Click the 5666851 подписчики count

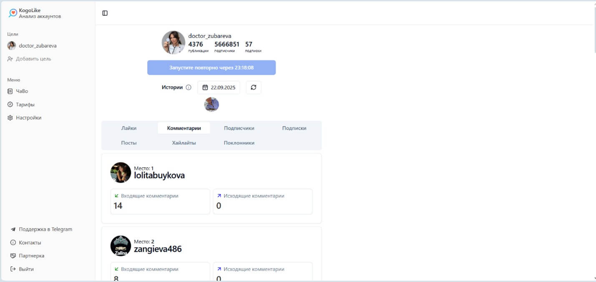(x=227, y=47)
